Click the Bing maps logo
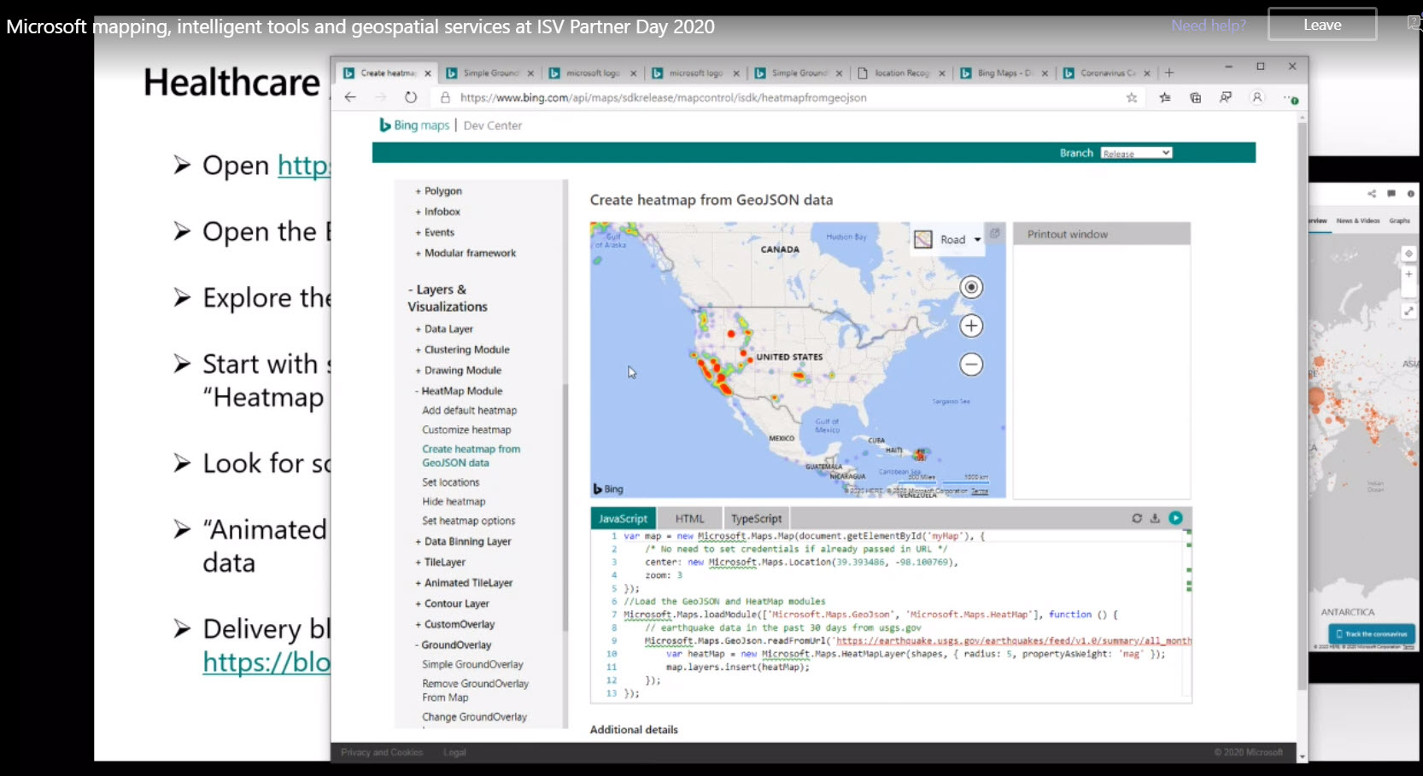 click(x=414, y=125)
